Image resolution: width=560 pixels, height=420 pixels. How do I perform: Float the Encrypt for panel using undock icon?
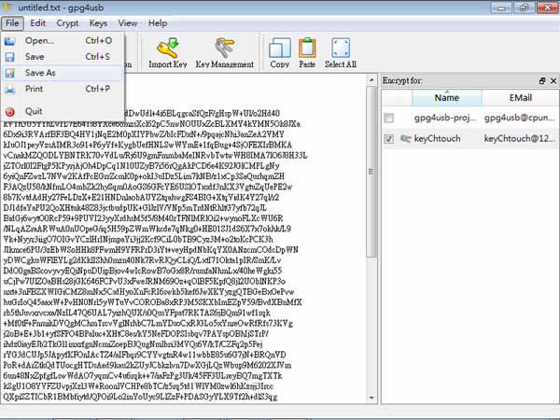coord(539,82)
